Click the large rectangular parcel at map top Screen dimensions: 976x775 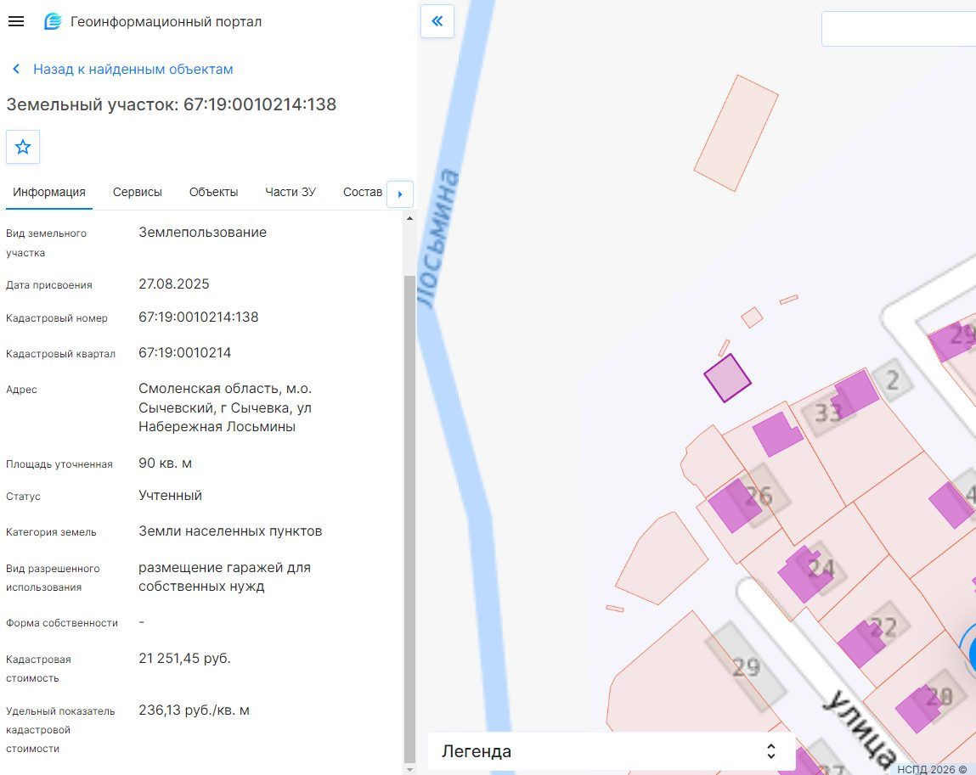pyautogui.click(x=736, y=133)
